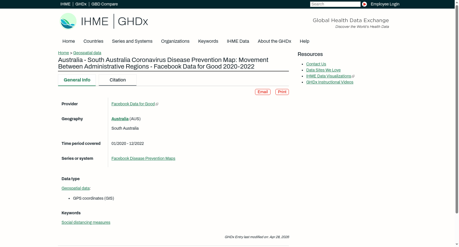
Task: Click the '01/2020 - 12/2022' time period text
Action: [x=128, y=143]
